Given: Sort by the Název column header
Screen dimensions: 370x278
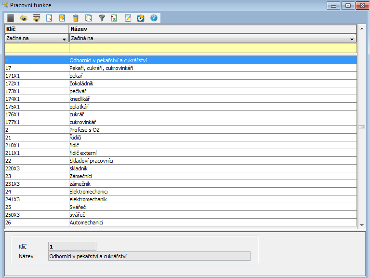Looking at the screenshot, I should click(212, 29).
